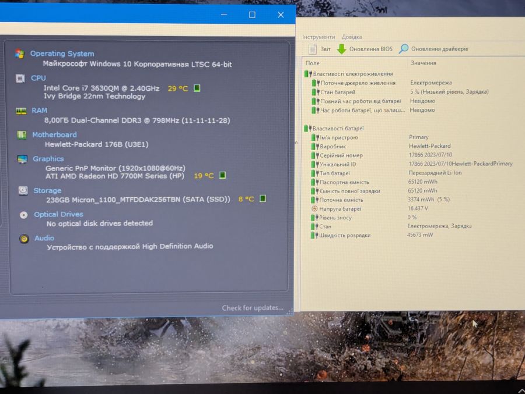Open the Інструменти menu
Viewport: 525px width, 394px height.
click(x=318, y=37)
